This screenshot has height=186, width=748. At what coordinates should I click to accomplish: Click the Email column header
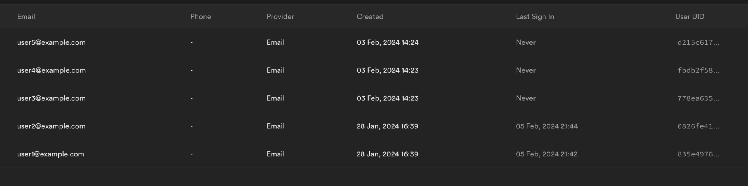tap(26, 17)
